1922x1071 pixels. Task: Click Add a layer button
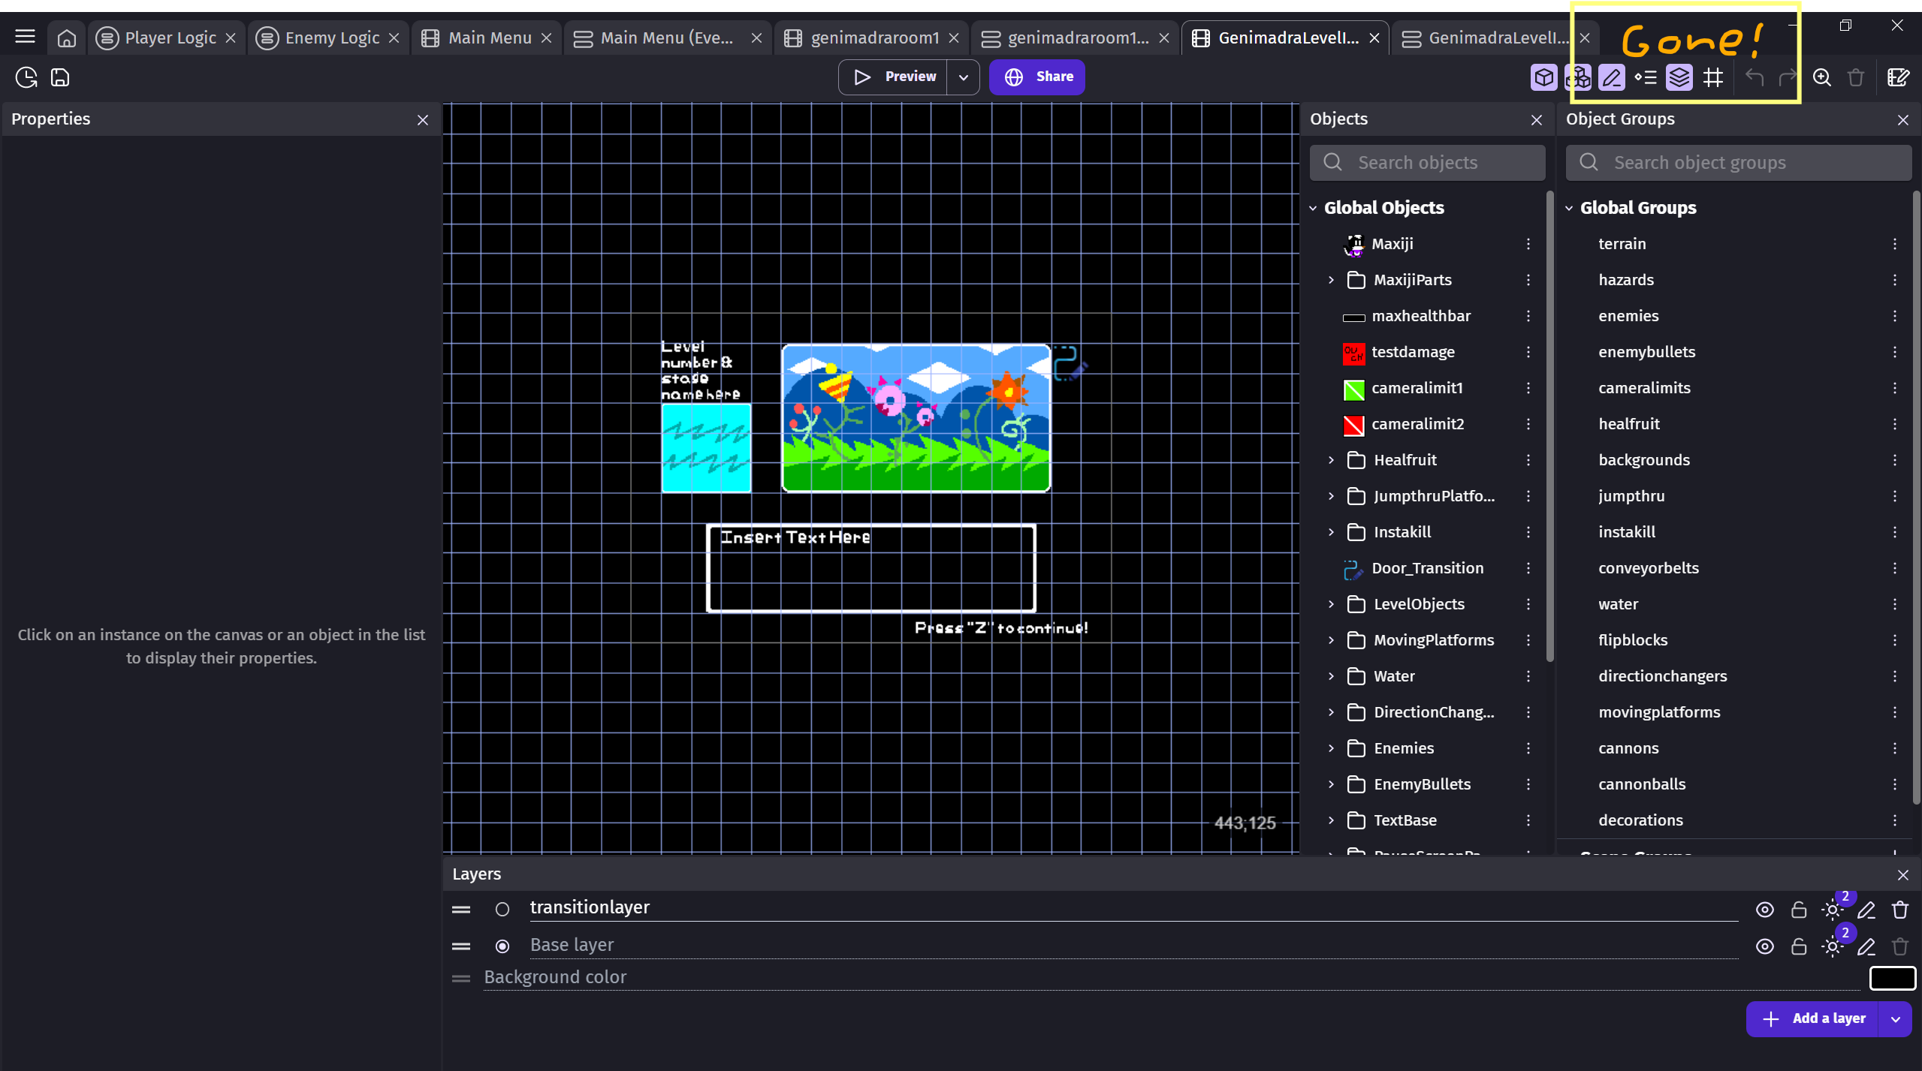click(x=1813, y=1018)
